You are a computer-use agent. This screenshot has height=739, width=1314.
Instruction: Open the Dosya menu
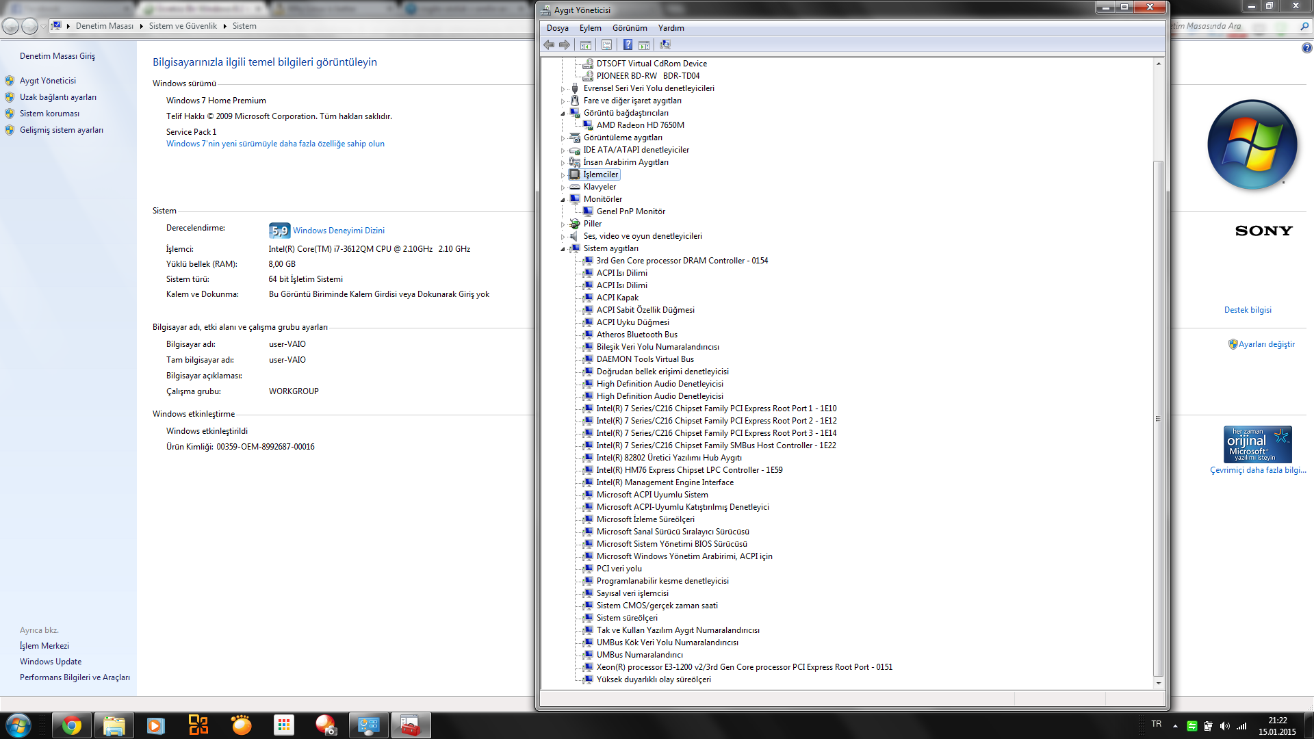pyautogui.click(x=557, y=28)
